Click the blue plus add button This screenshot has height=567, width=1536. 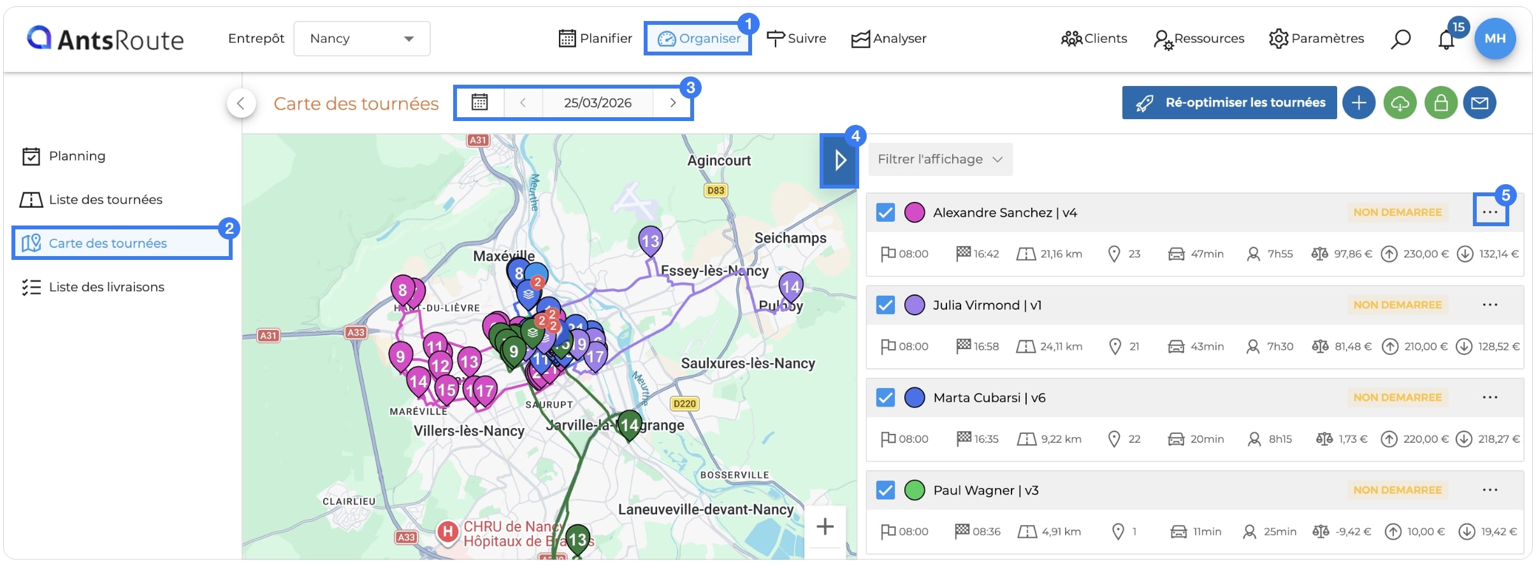[x=1359, y=103]
